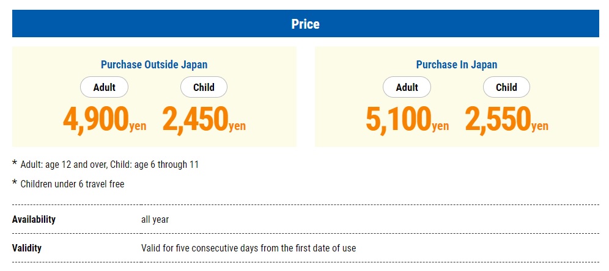Click the Child pill under Purchase In Japan
Screen dimensions: 609x271
tap(506, 87)
